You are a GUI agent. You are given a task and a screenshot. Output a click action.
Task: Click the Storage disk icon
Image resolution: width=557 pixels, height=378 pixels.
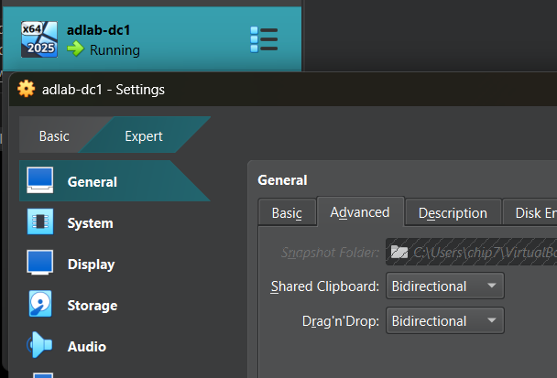[40, 304]
